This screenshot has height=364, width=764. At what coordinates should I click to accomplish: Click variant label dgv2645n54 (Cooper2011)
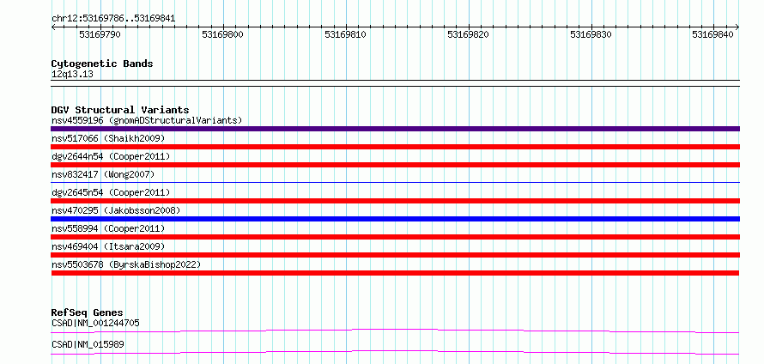(111, 192)
